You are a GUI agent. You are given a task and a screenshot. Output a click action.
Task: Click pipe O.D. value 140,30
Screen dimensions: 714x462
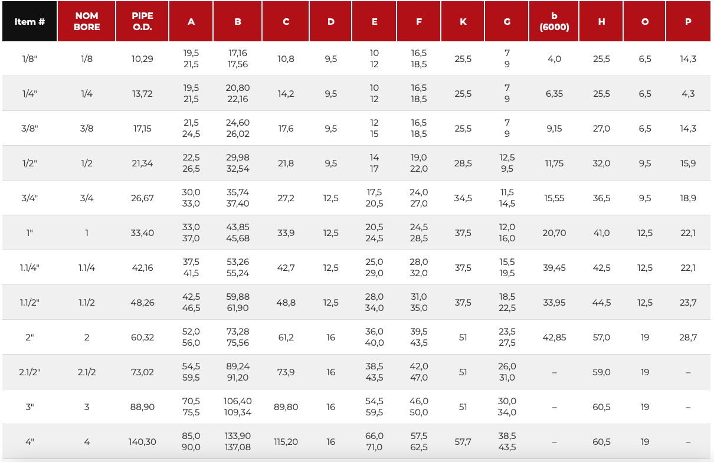point(142,442)
